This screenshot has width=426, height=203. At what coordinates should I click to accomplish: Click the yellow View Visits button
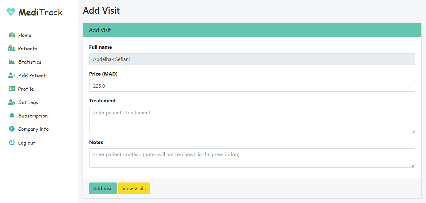(x=134, y=188)
